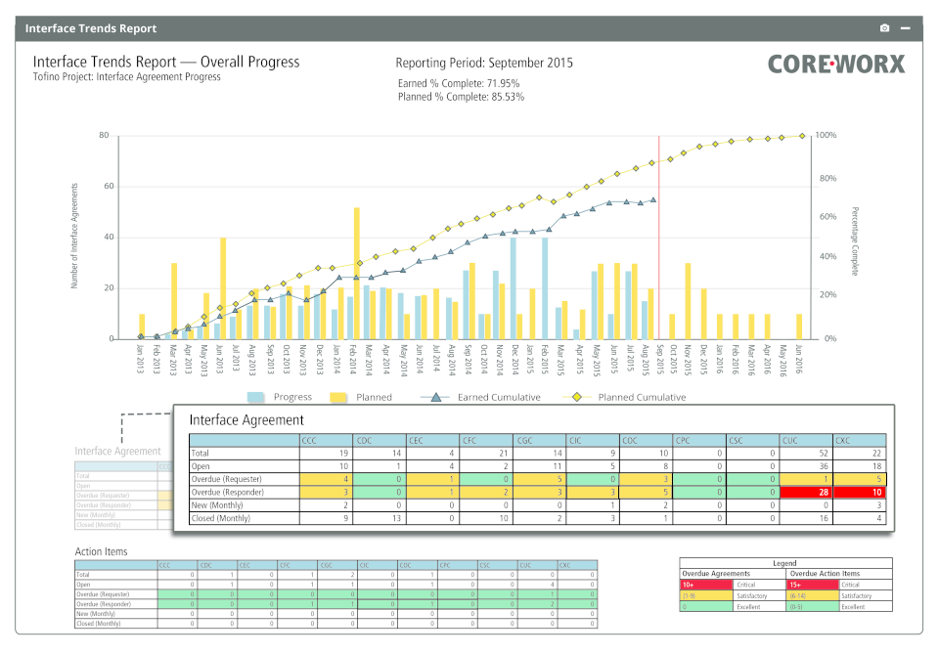Viewport: 939px width, 654px height.
Task: Click the Reporting Period: September 2015 text
Action: tap(485, 63)
